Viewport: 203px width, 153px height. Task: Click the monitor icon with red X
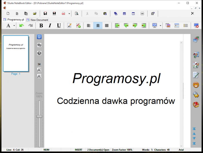tap(196, 26)
